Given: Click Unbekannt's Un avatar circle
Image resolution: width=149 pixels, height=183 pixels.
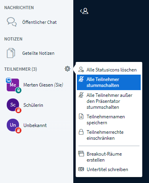Looking at the screenshot, I should [x=13, y=125].
